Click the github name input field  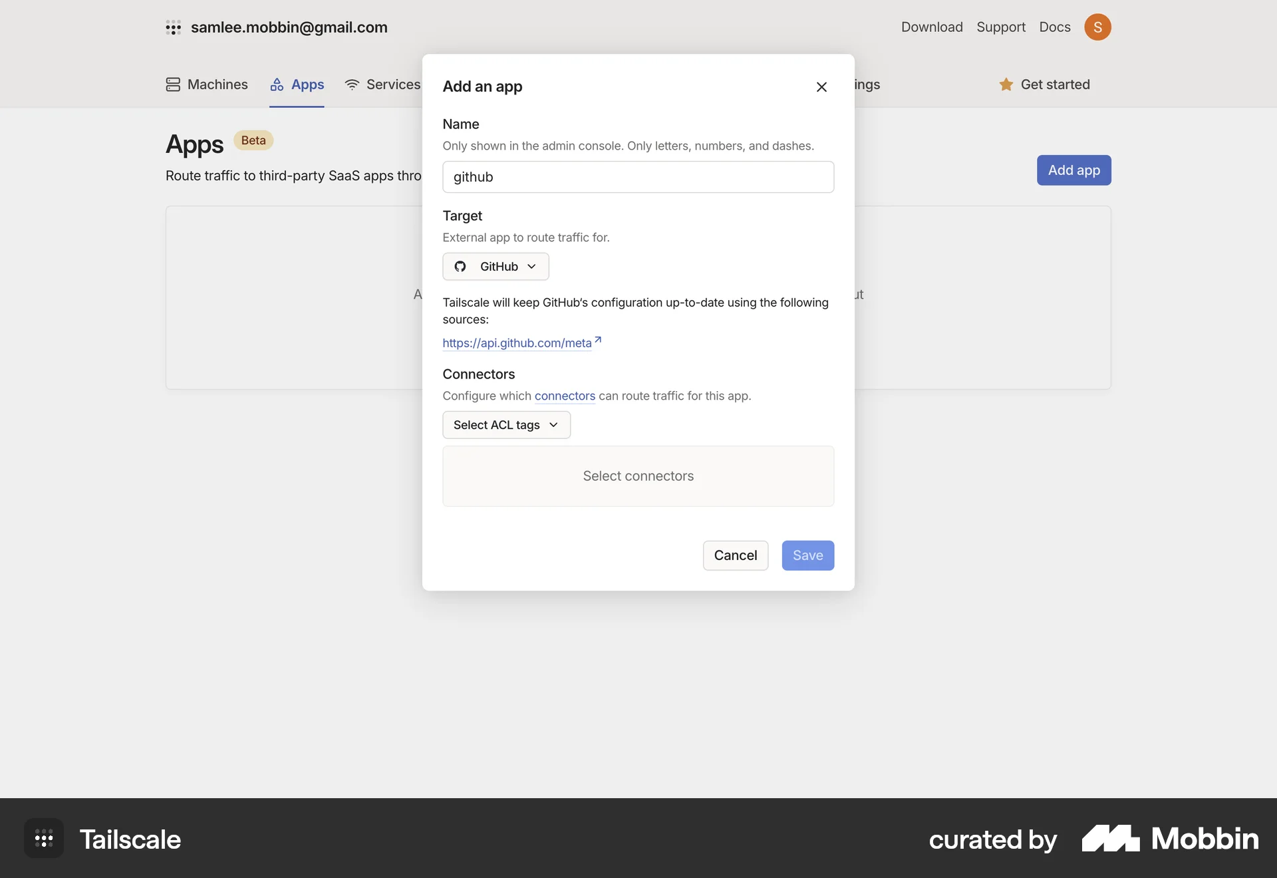pos(638,176)
